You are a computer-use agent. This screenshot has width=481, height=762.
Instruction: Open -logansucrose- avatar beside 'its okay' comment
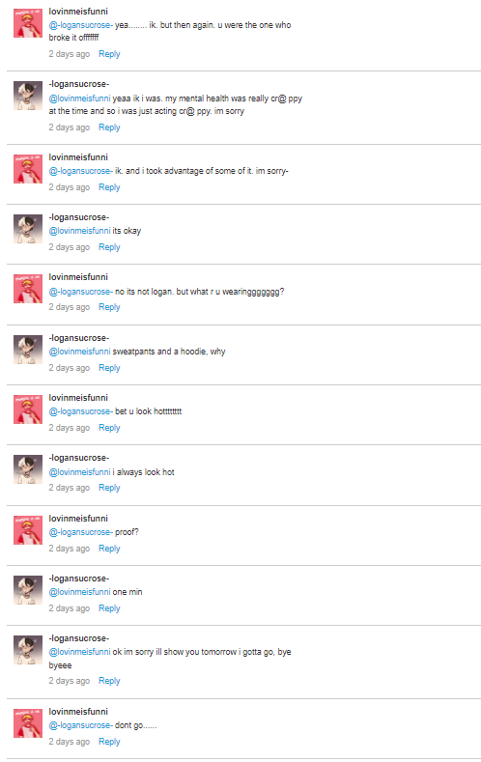28,229
